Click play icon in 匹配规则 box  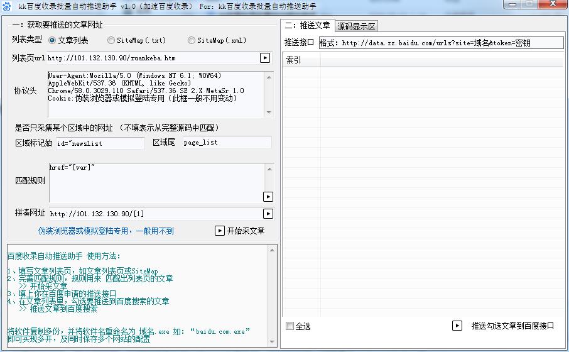coord(268,197)
